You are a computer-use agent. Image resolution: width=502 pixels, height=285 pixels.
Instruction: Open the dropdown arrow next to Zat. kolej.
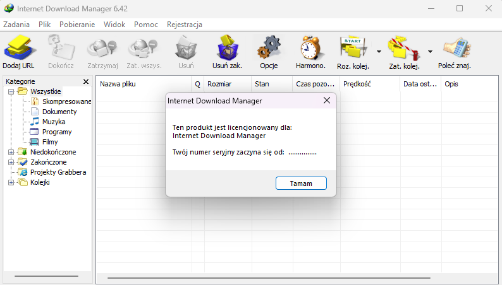431,51
